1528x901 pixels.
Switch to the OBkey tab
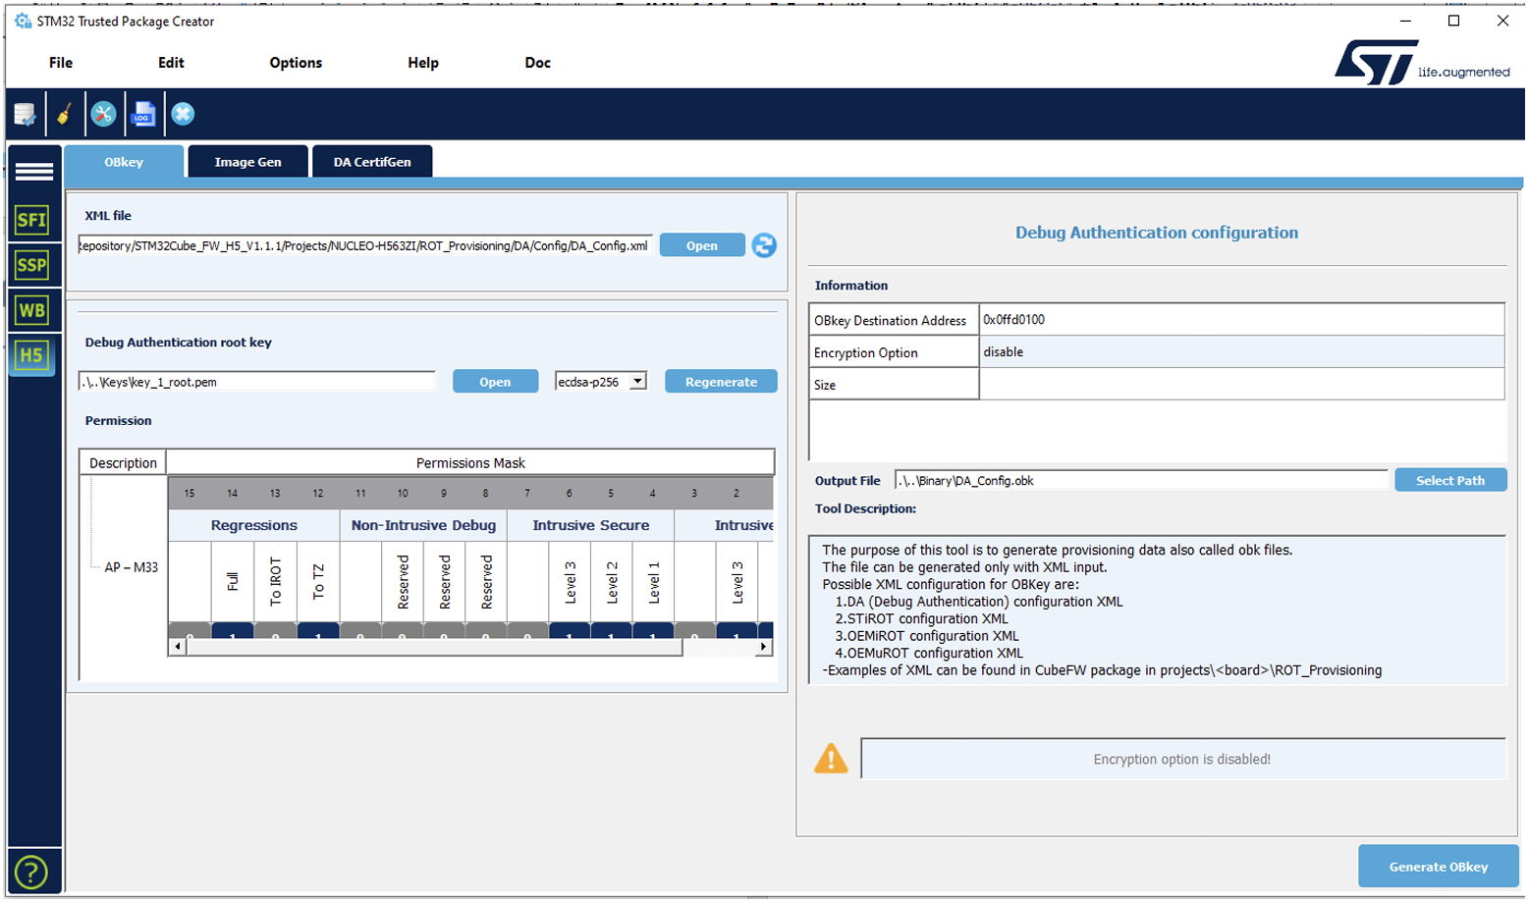(x=124, y=162)
